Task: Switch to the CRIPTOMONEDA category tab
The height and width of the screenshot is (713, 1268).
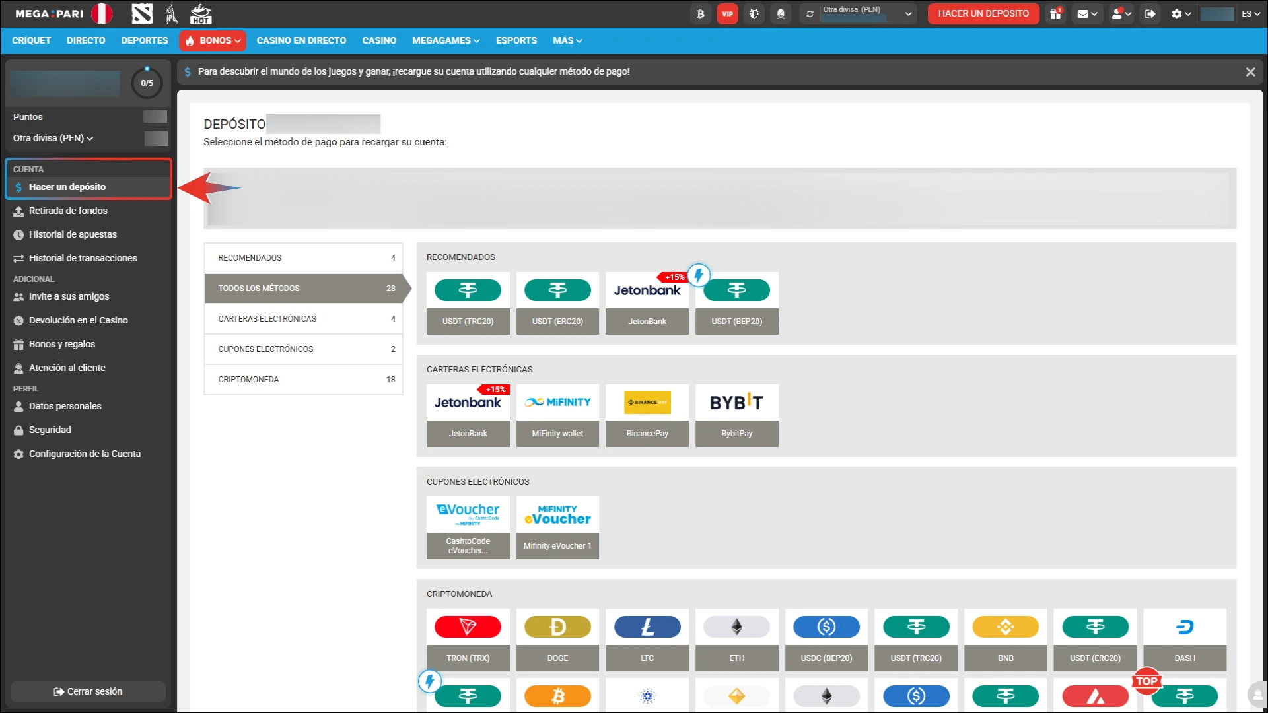Action: [303, 380]
